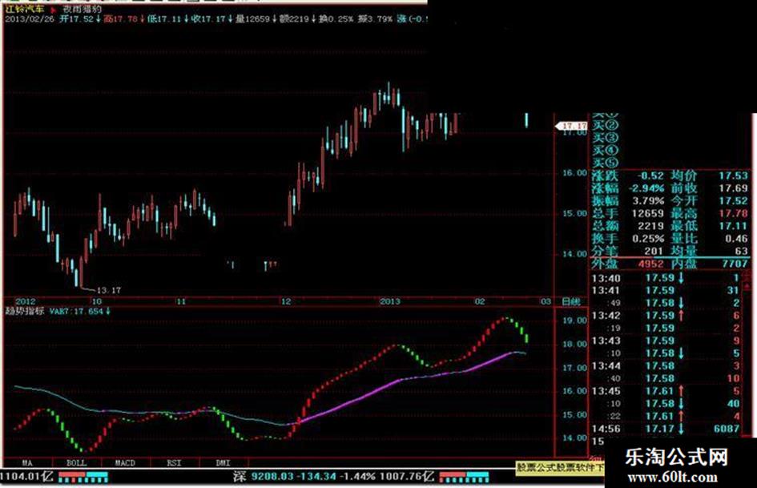The image size is (757, 488).
Task: Click the 今开 value 17.52
Action: (733, 201)
